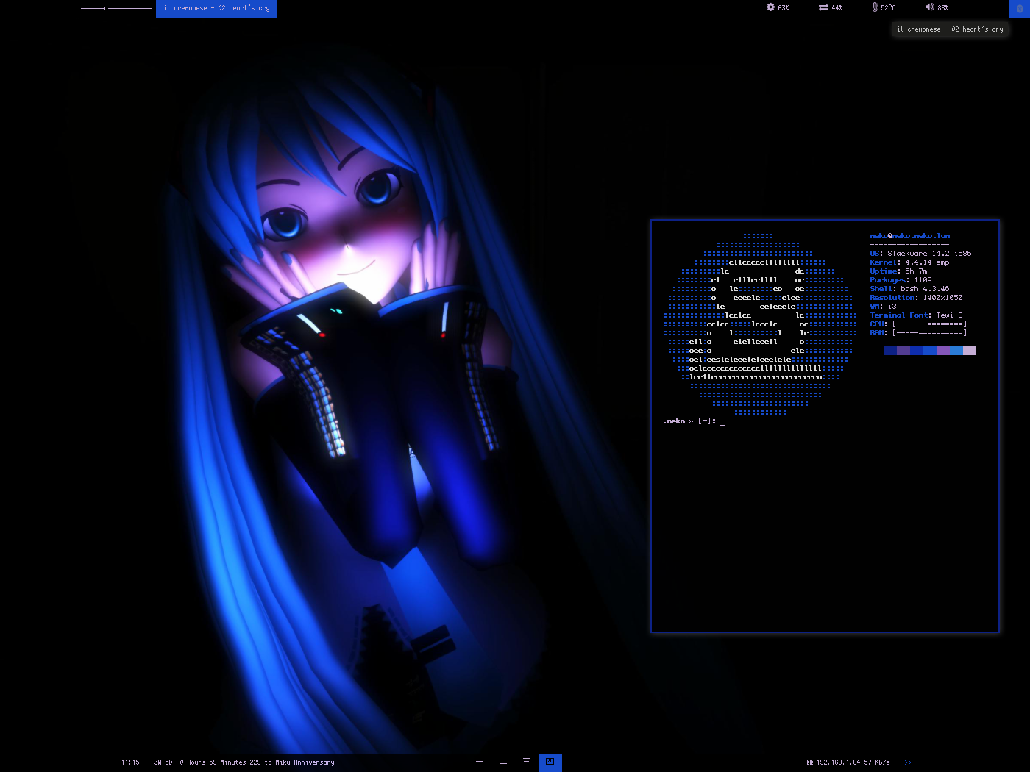Image resolution: width=1030 pixels, height=772 pixels.
Task: Click the Bluetooth icon in blue box
Action: (x=1020, y=8)
